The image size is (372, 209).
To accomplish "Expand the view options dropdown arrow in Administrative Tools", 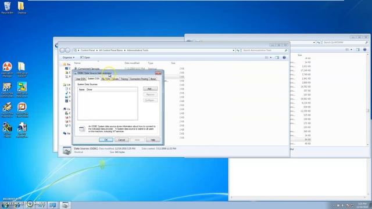I will pos(271,57).
